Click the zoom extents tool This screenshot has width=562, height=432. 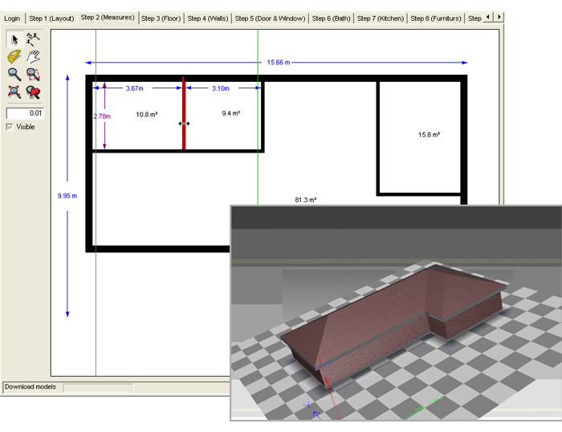click(x=14, y=92)
